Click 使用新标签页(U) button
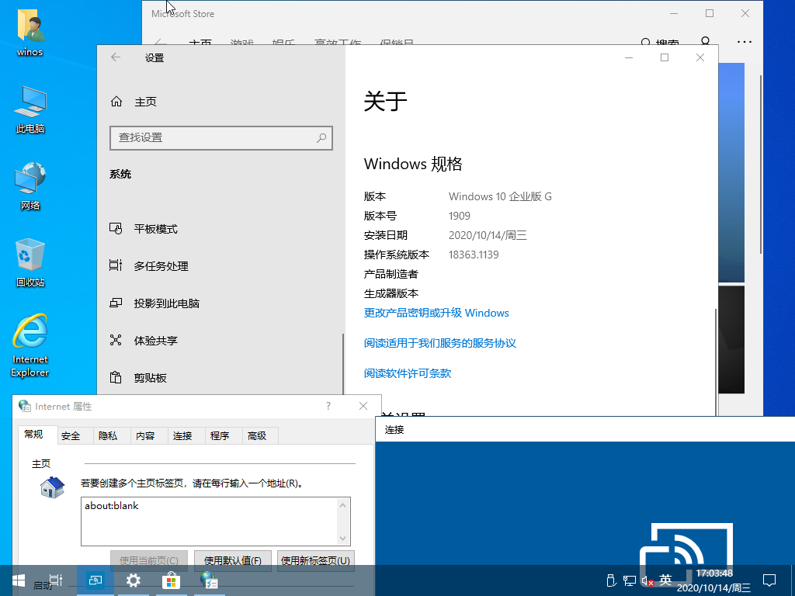This screenshot has height=596, width=795. 315,560
